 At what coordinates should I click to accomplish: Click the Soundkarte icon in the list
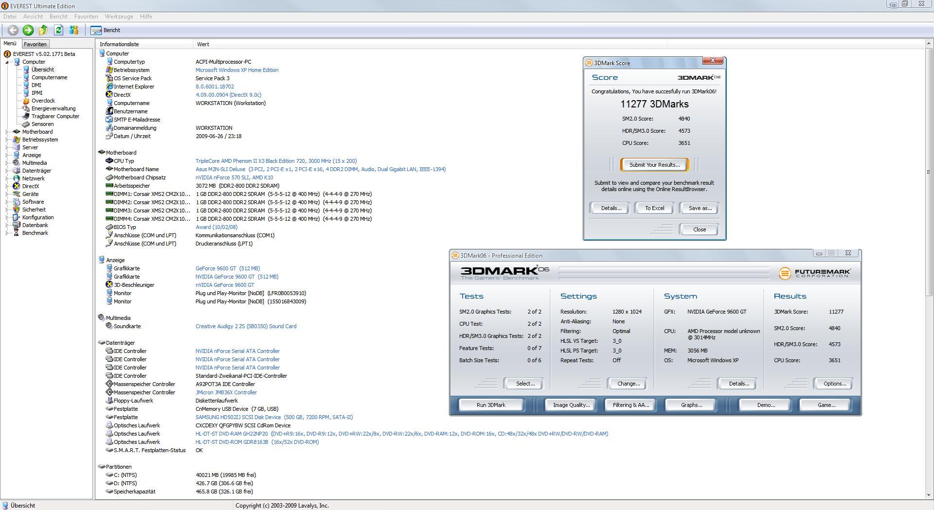pyautogui.click(x=109, y=326)
